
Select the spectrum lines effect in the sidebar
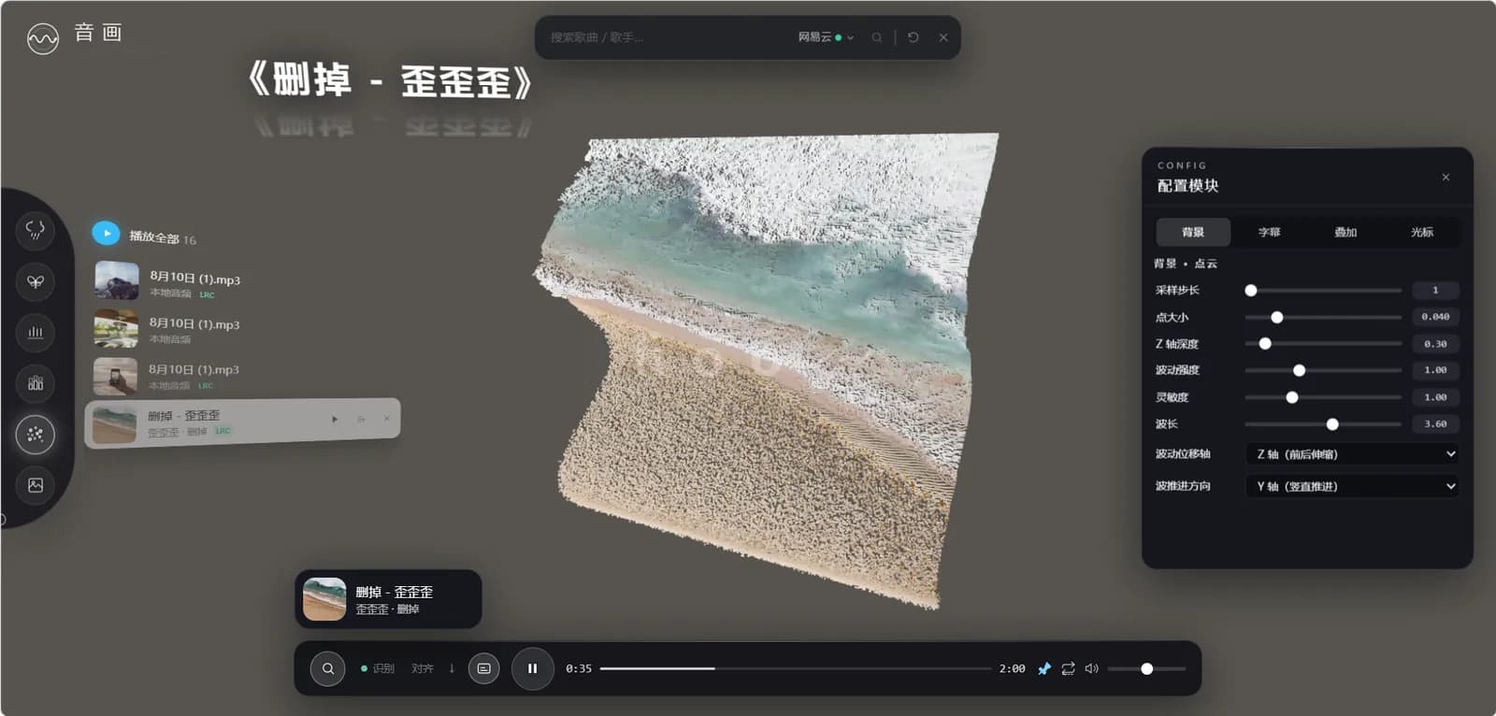coord(36,332)
